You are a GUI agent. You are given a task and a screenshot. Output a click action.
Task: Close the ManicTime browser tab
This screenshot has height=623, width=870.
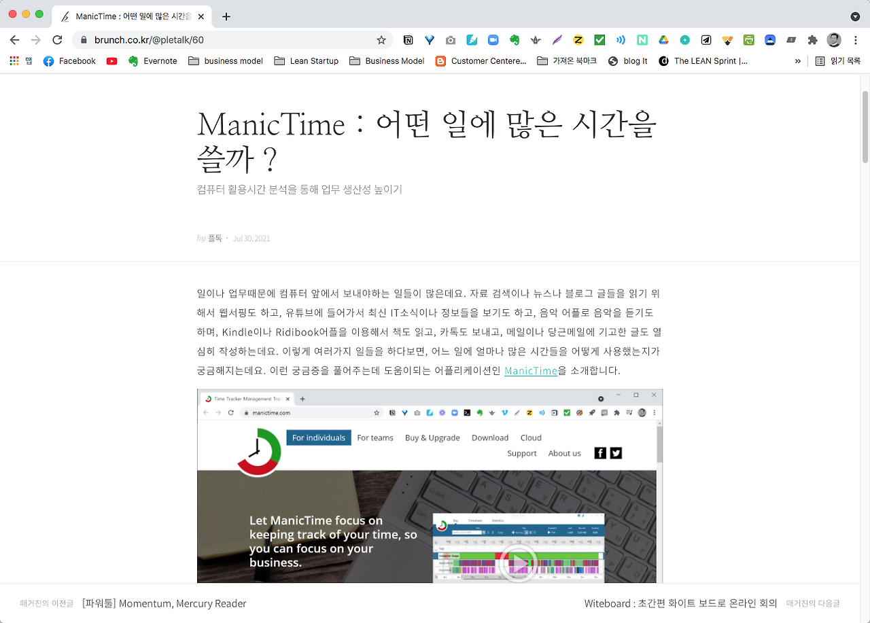pos(201,16)
